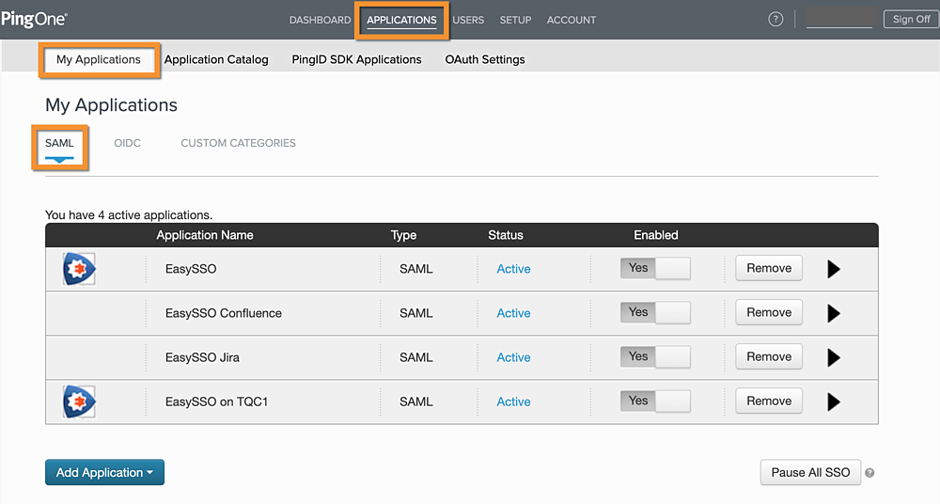Image resolution: width=940 pixels, height=504 pixels.
Task: Click Active status for EasySSO Confluence
Action: [x=513, y=313]
